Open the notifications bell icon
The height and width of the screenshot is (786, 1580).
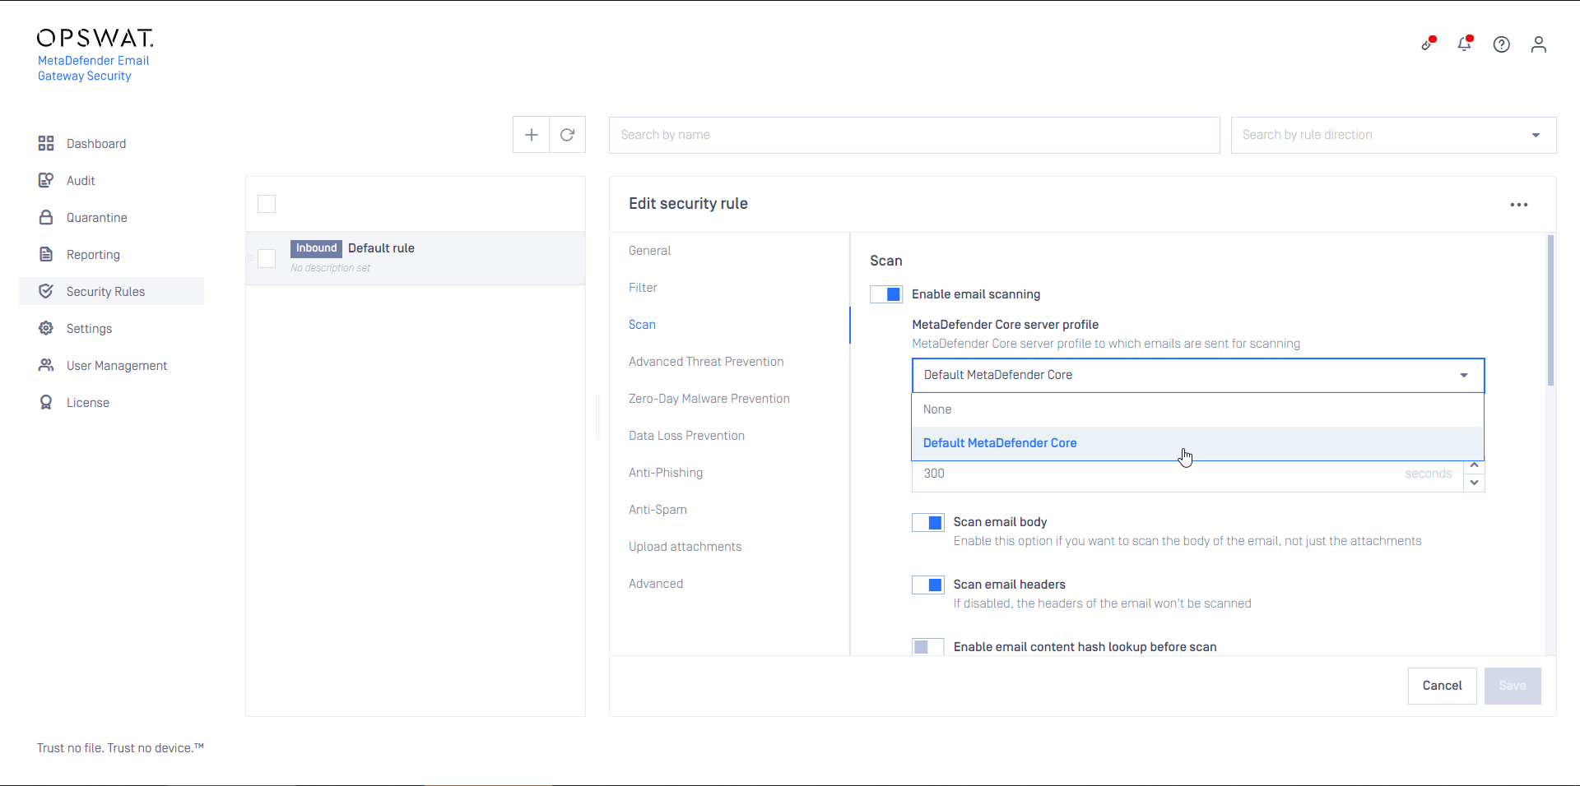(1464, 44)
